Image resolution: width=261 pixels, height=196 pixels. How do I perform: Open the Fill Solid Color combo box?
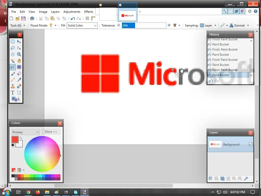coord(82,26)
